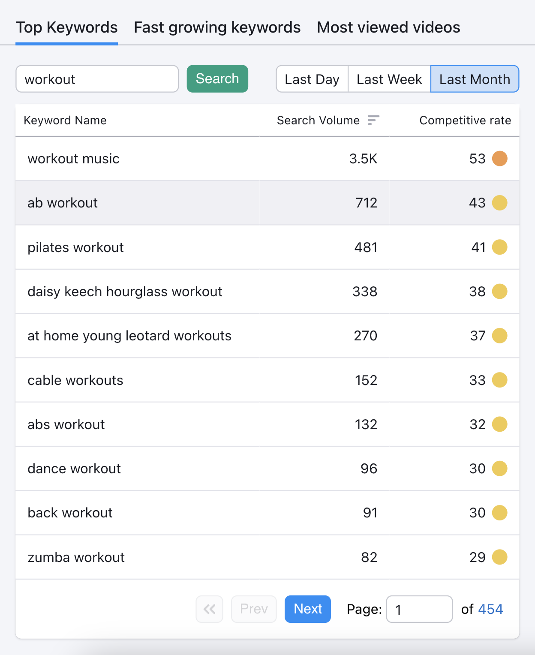Click the yellow dot next to ab workout
Screen dimensions: 535x655
pyautogui.click(x=499, y=203)
